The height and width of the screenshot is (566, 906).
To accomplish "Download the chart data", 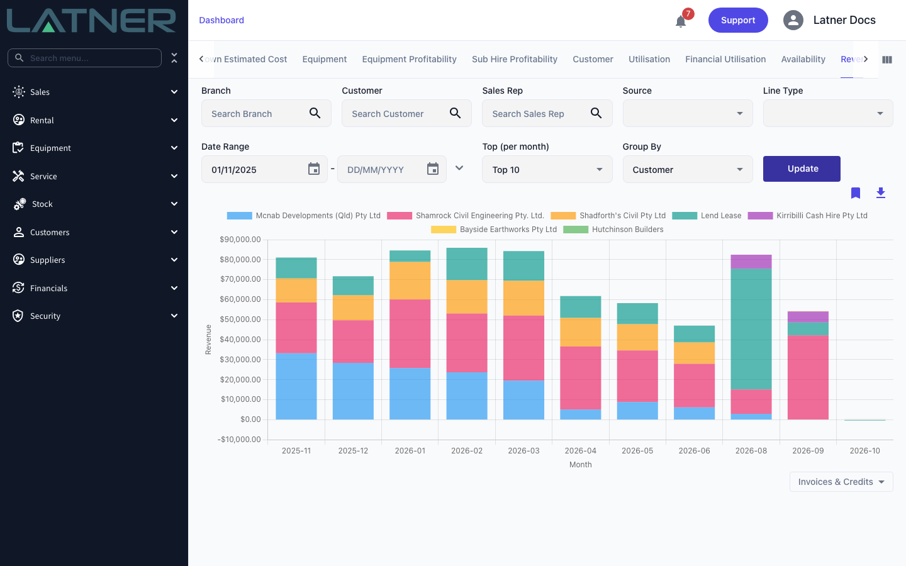I will (881, 193).
